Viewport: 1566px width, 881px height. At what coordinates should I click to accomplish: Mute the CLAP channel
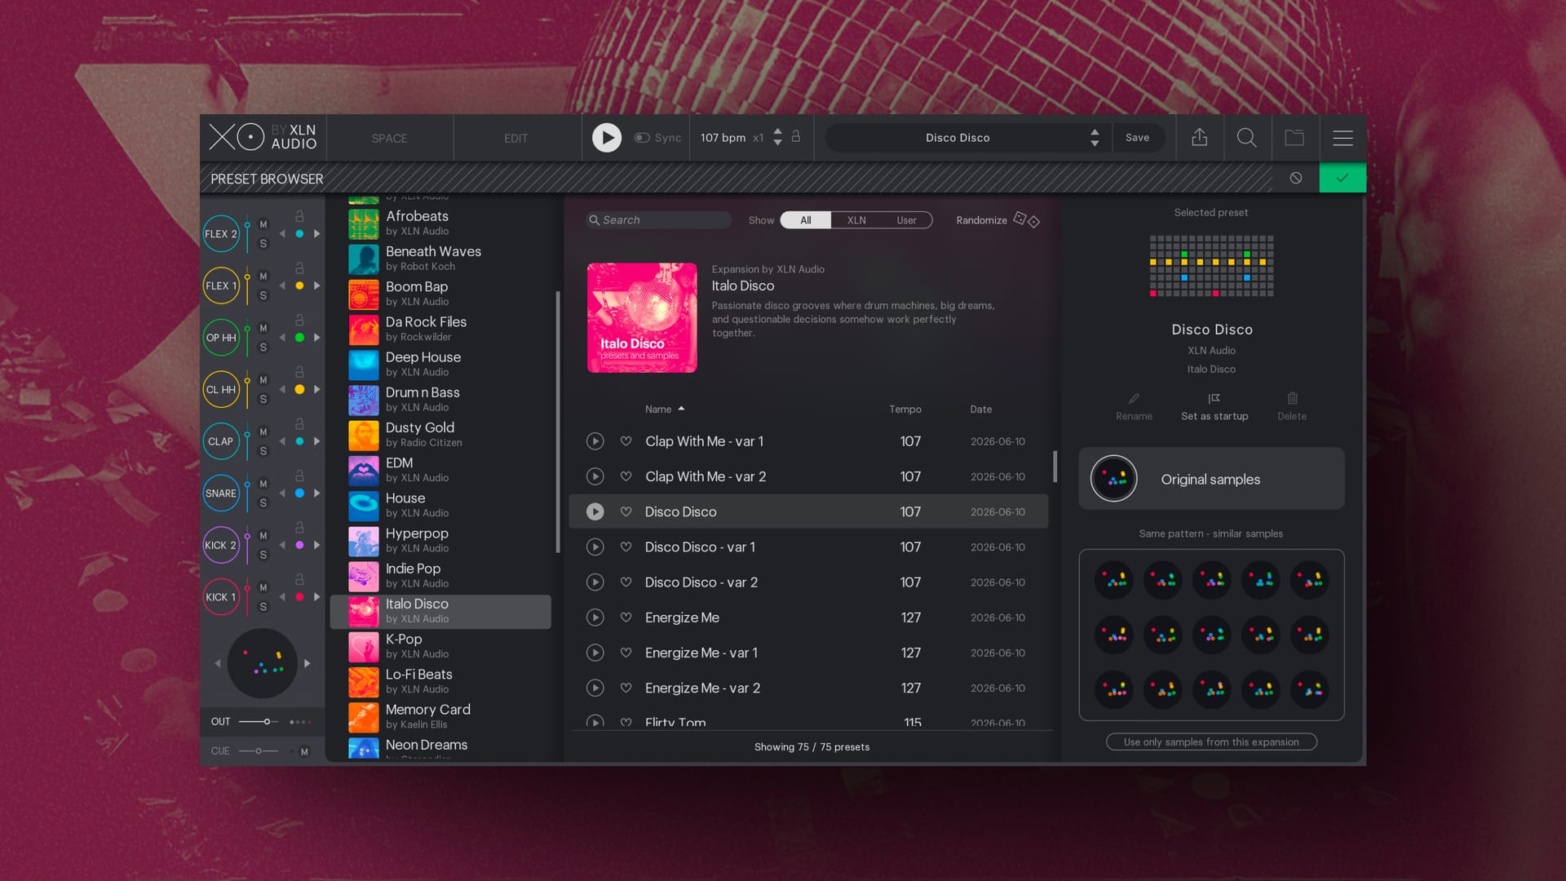point(263,432)
